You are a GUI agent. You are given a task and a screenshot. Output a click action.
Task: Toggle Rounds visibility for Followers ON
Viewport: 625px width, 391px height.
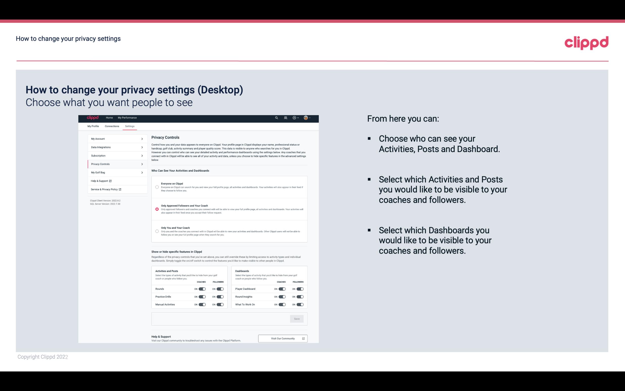220,288
